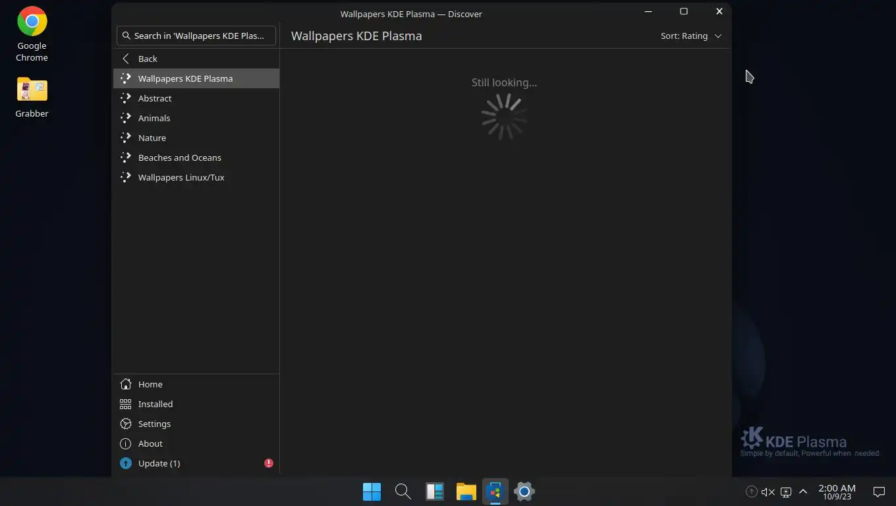Open taskbar search
896x506 pixels.
click(403, 492)
